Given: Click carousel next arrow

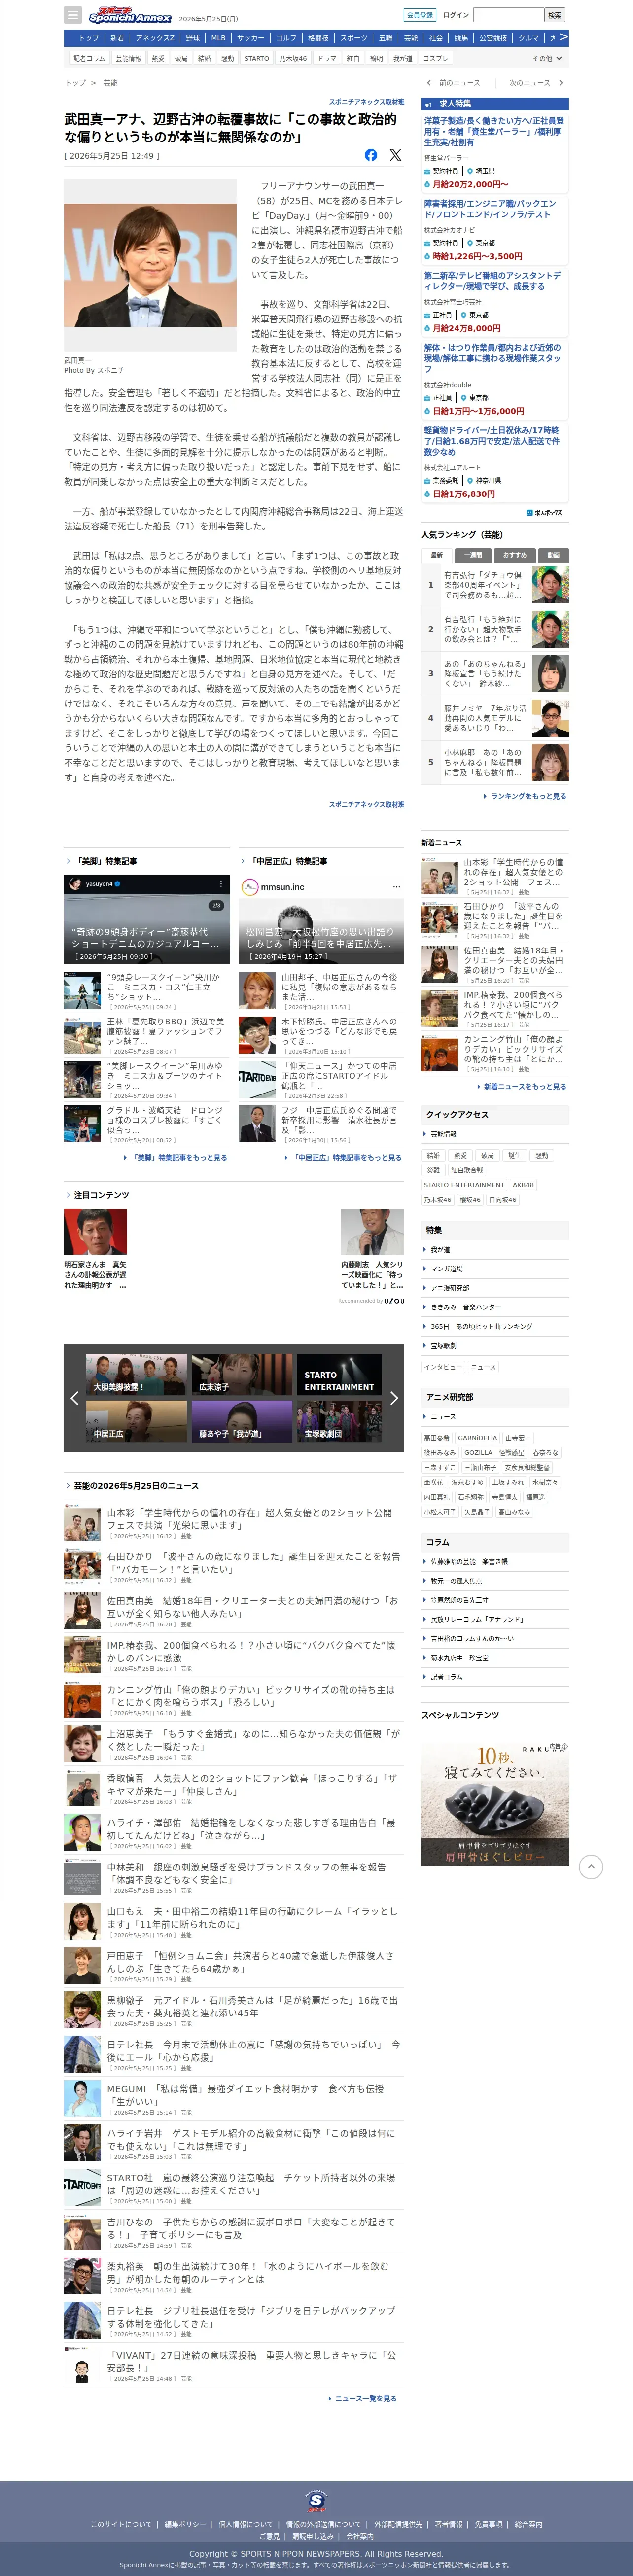Looking at the screenshot, I should point(394,1398).
